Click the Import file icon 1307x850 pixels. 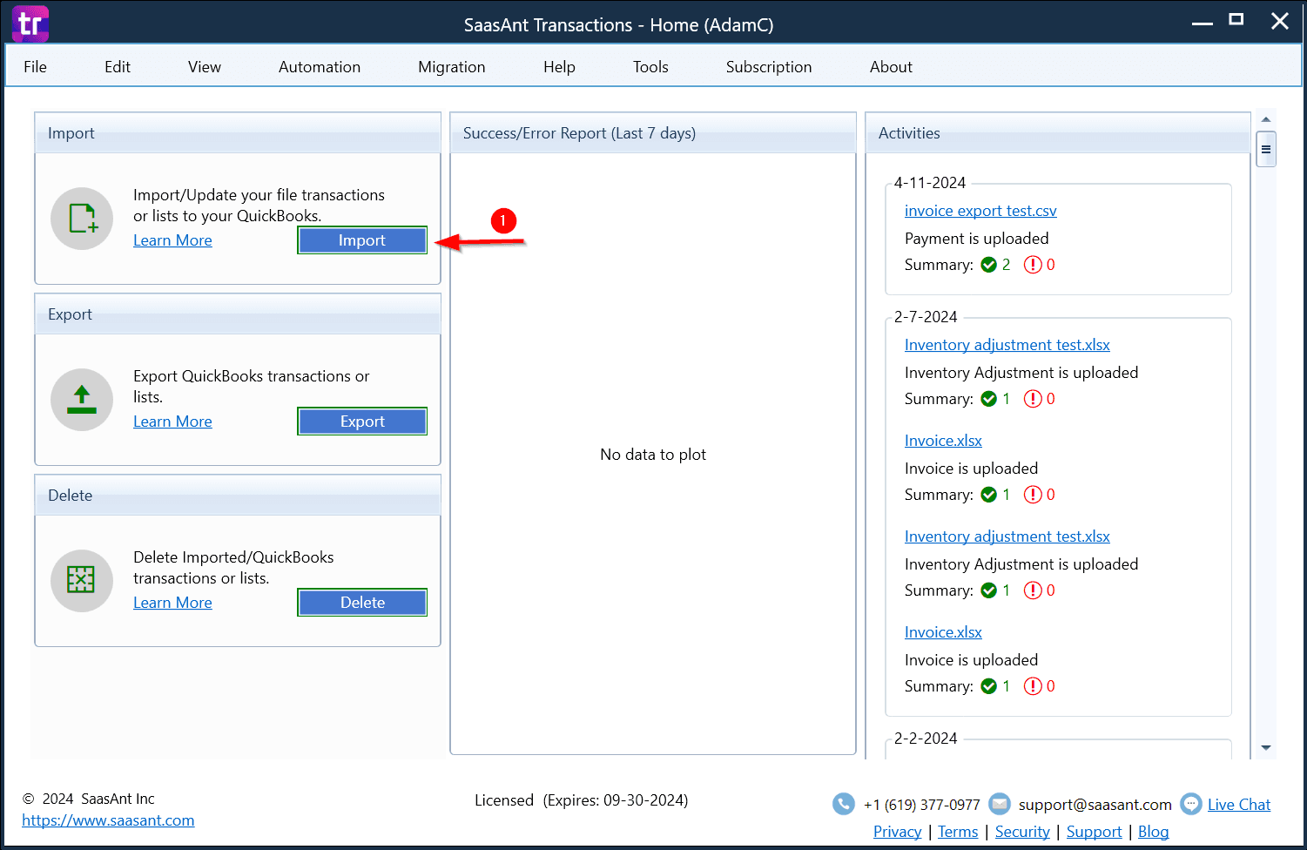point(82,219)
